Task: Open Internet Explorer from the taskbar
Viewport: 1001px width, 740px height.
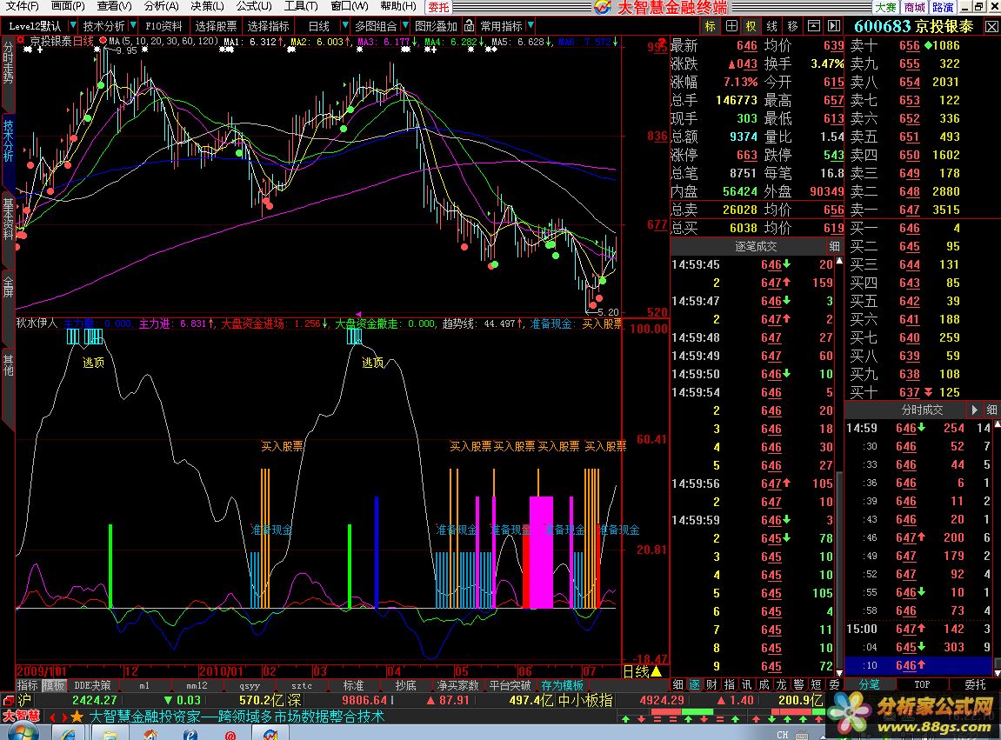Action: [x=68, y=734]
